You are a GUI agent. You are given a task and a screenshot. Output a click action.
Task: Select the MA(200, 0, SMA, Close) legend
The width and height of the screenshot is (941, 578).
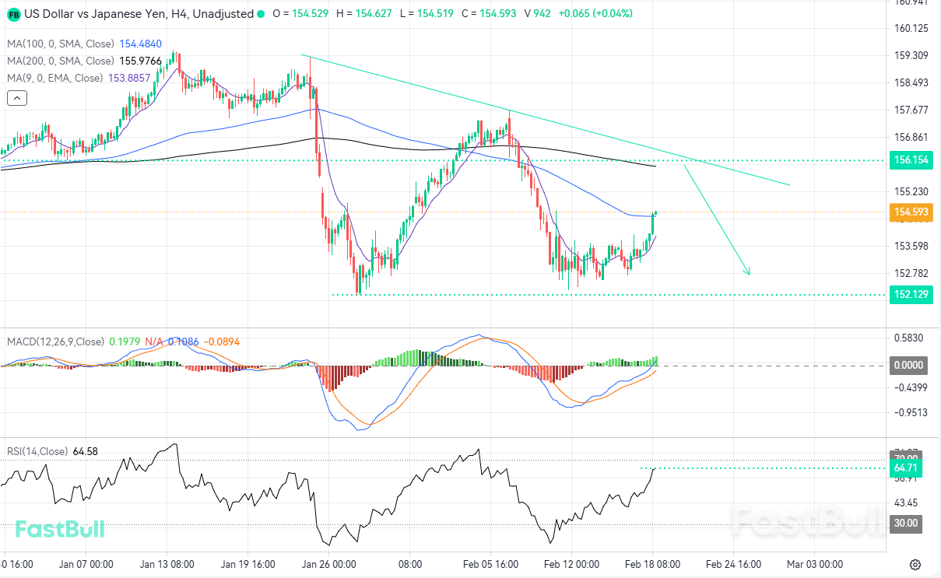(61, 61)
